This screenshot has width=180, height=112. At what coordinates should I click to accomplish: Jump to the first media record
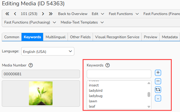pyautogui.click(x=7, y=14)
